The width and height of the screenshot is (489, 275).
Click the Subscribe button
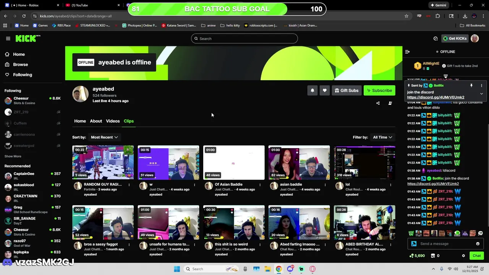point(379,91)
